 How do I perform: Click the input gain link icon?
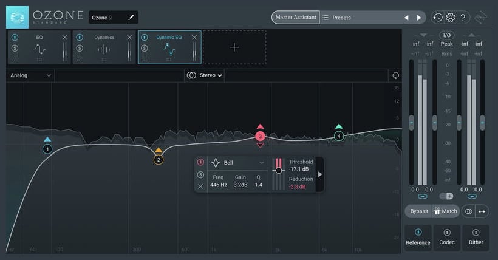point(423,196)
